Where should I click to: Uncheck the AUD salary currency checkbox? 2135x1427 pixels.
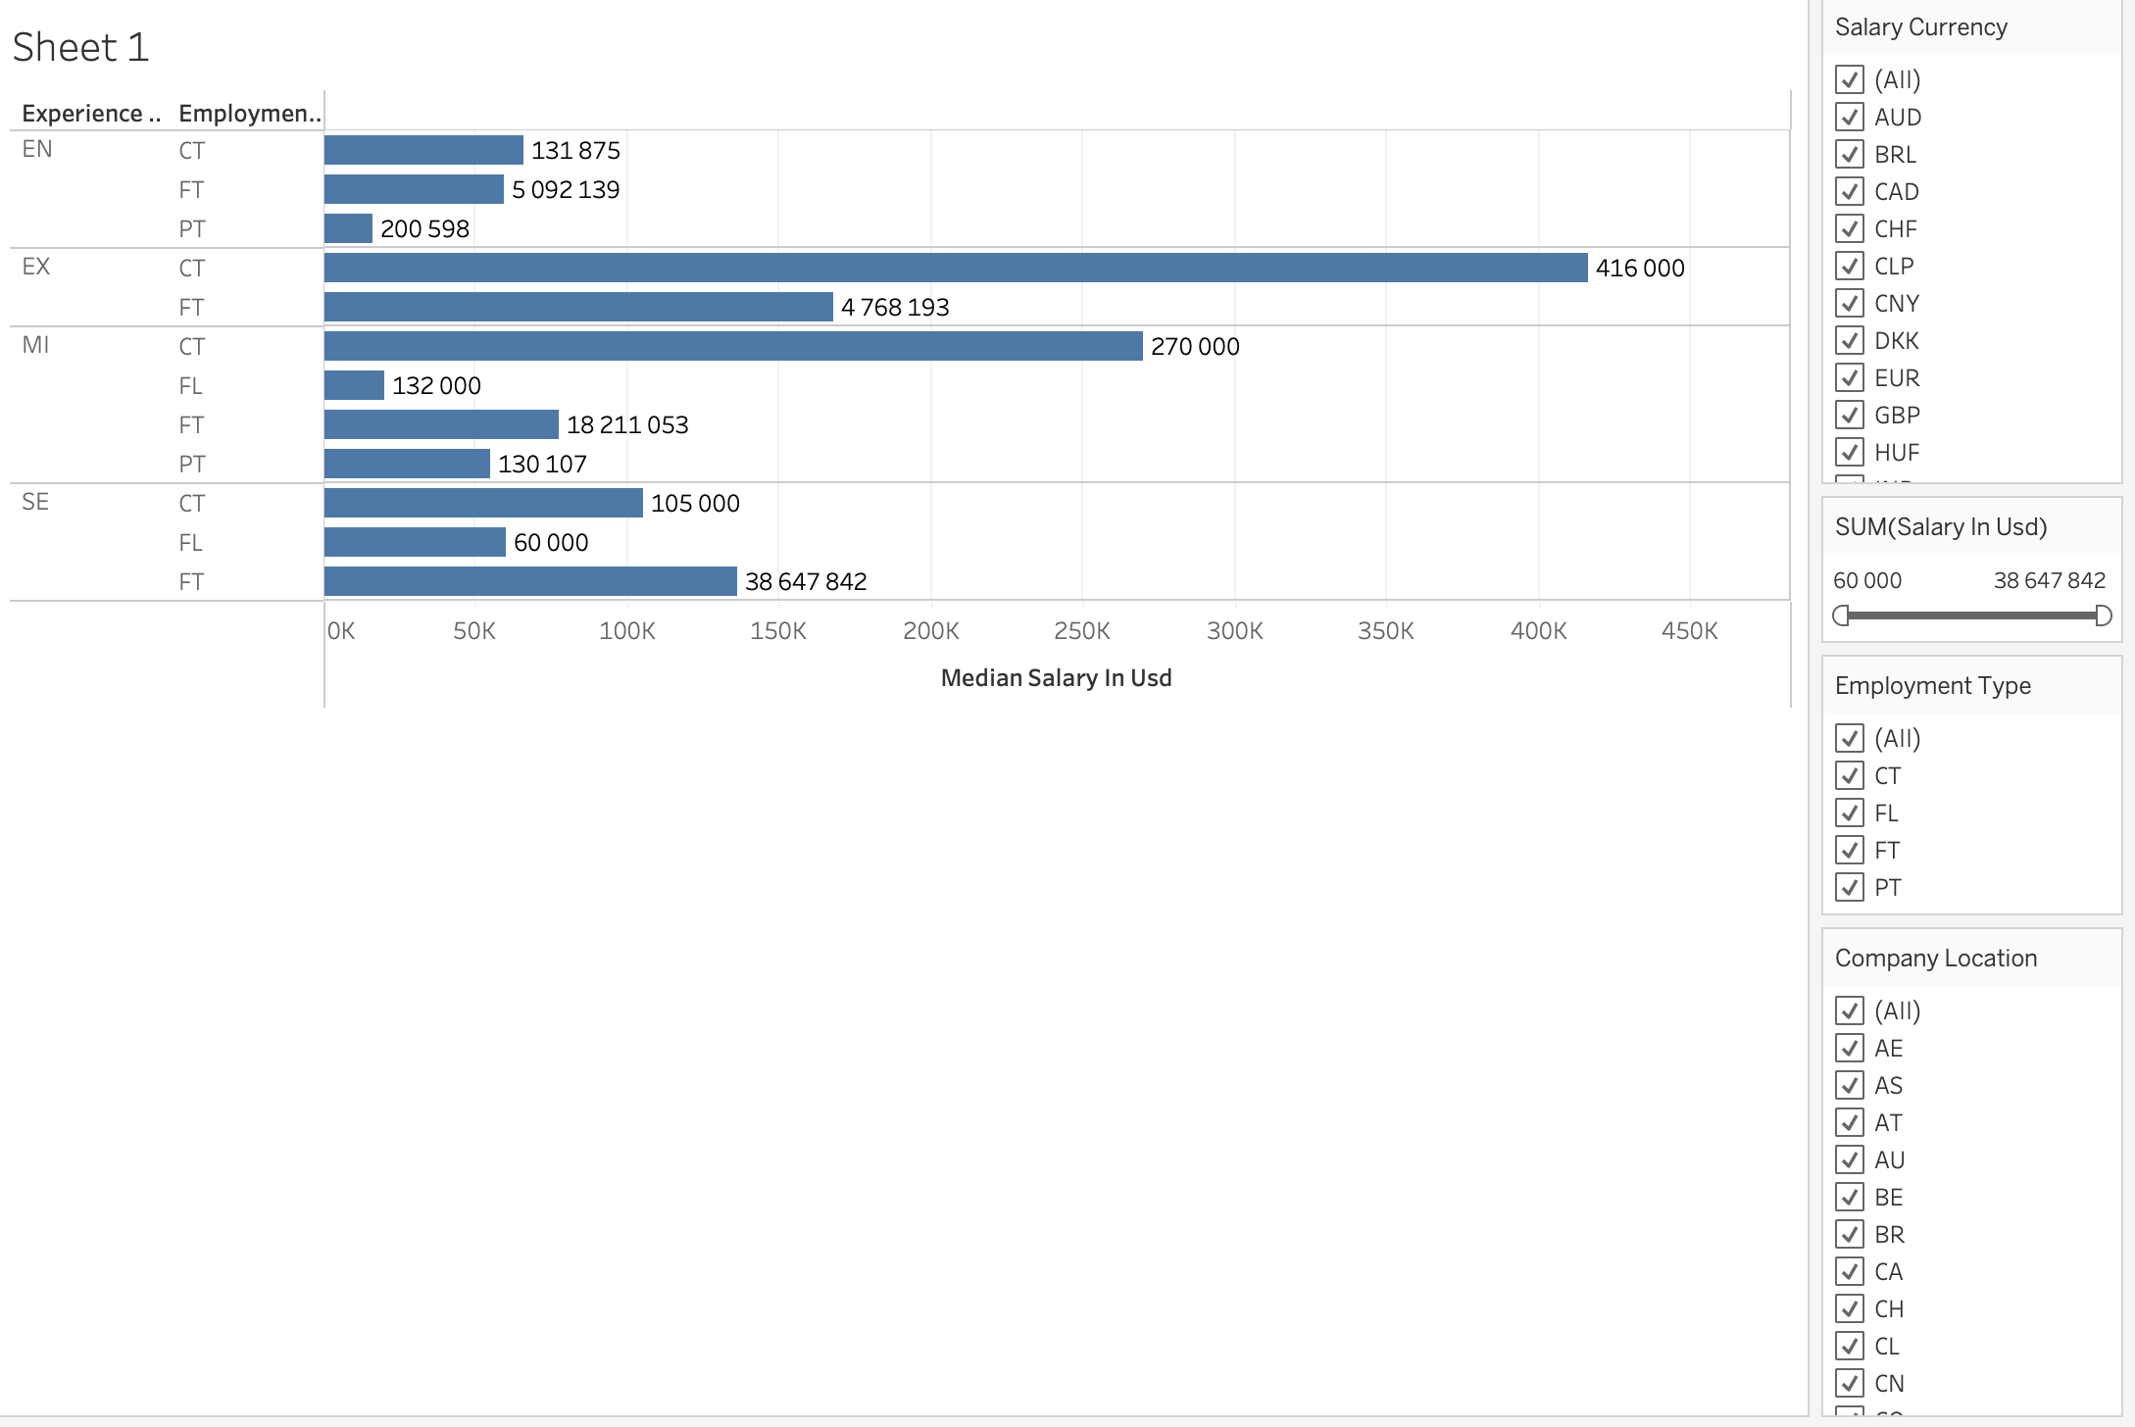click(1850, 118)
